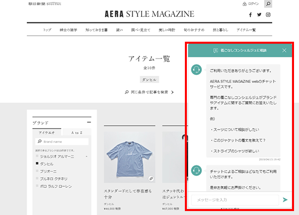Click the chat header speech bubble icon
Screen dimensions: 299x215
tap(215, 51)
